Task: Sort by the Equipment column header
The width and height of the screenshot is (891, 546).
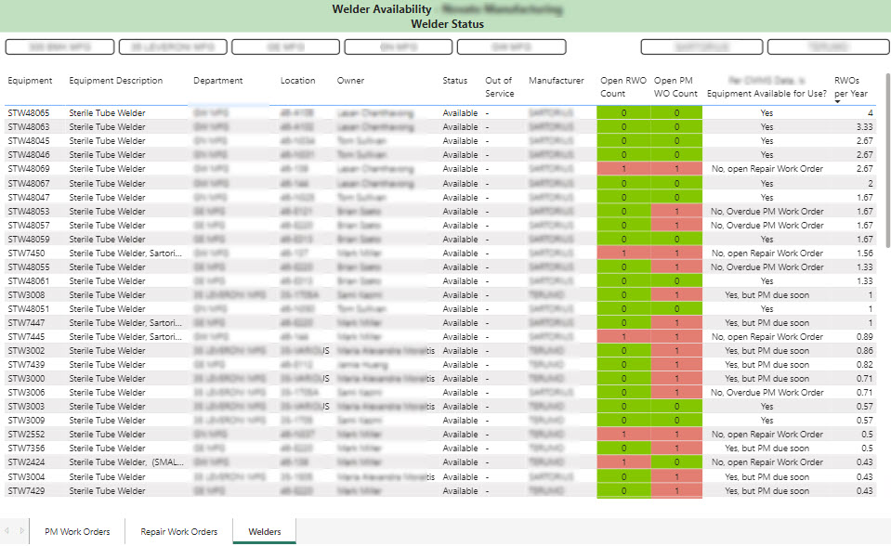Action: 30,81
